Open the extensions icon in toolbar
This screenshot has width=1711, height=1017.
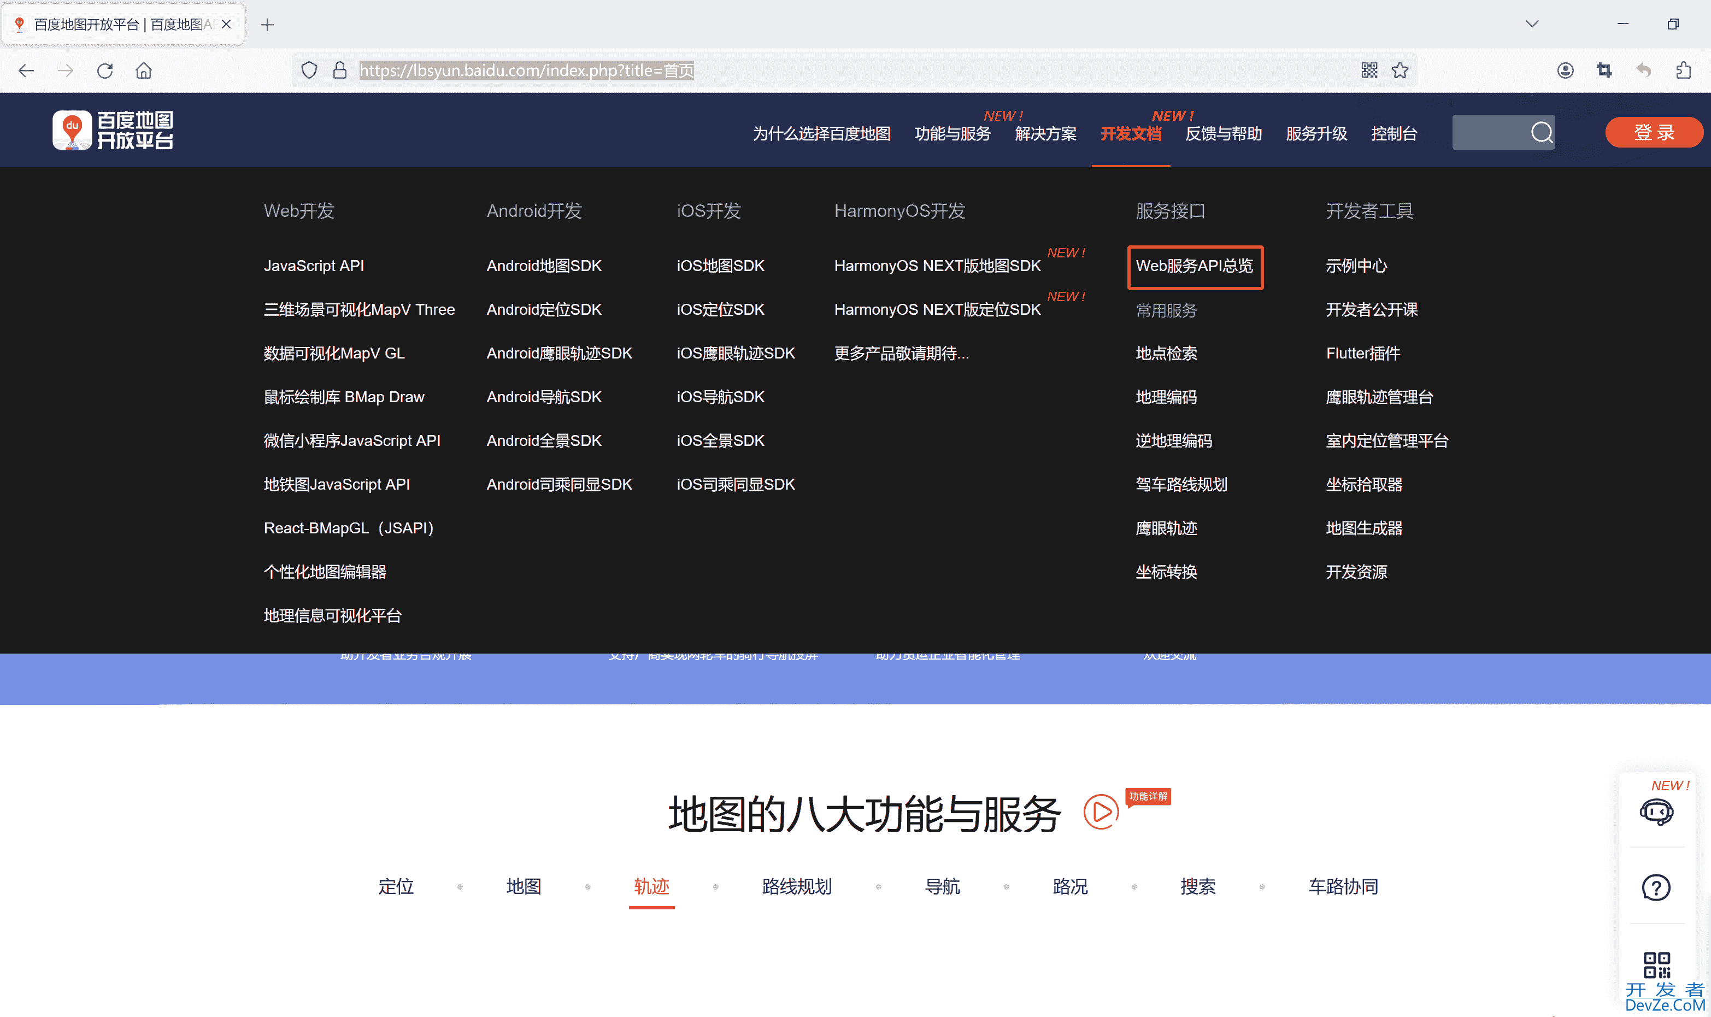point(1683,70)
